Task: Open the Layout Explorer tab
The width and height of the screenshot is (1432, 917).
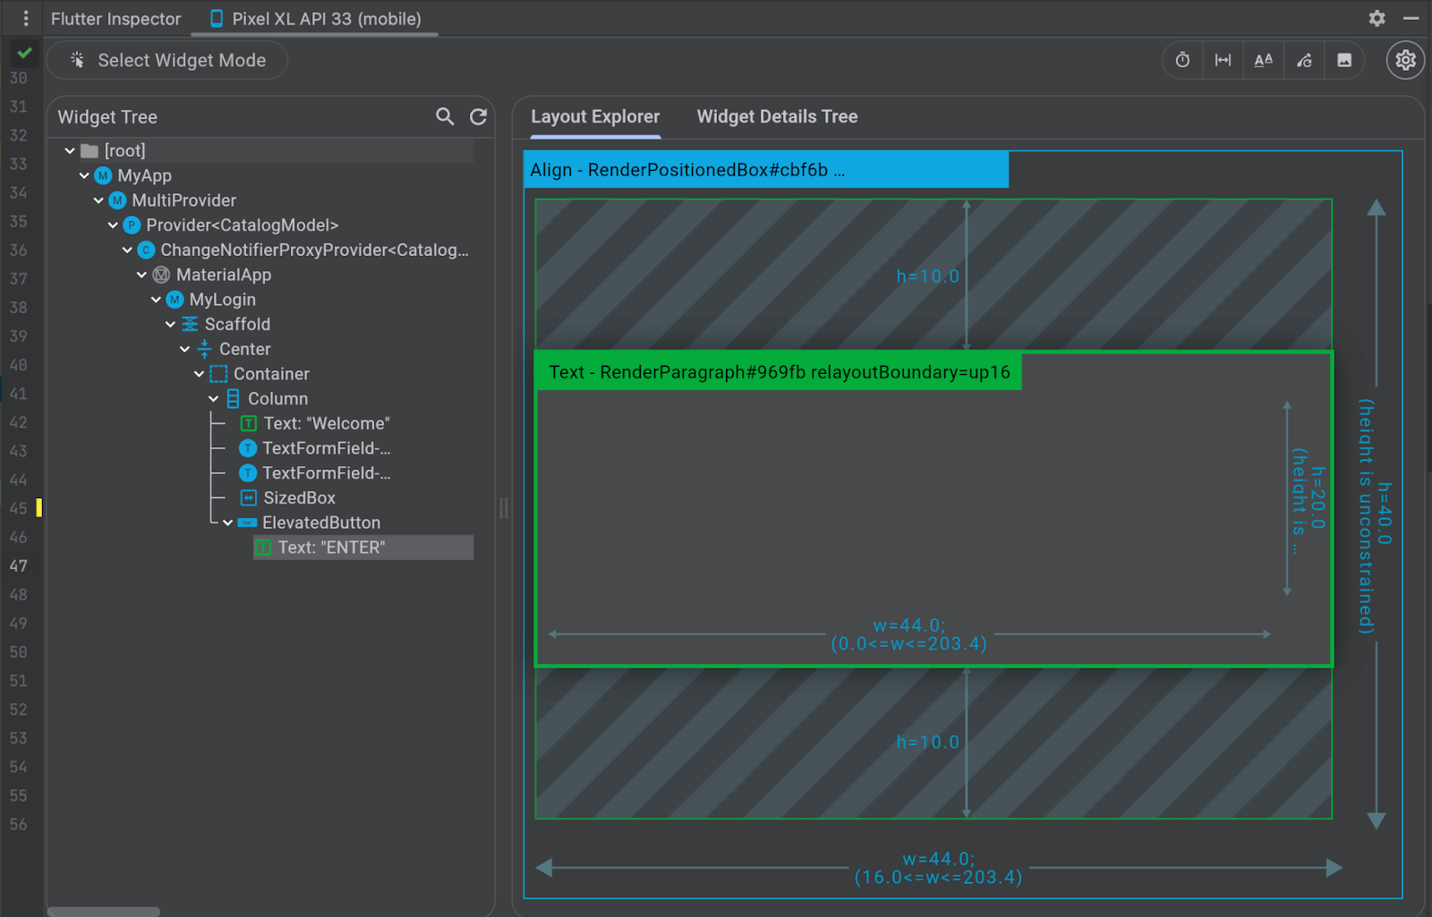Action: 594,116
